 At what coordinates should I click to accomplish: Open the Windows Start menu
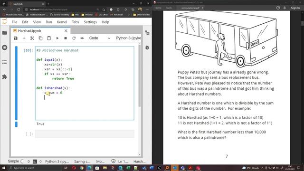click(4, 168)
